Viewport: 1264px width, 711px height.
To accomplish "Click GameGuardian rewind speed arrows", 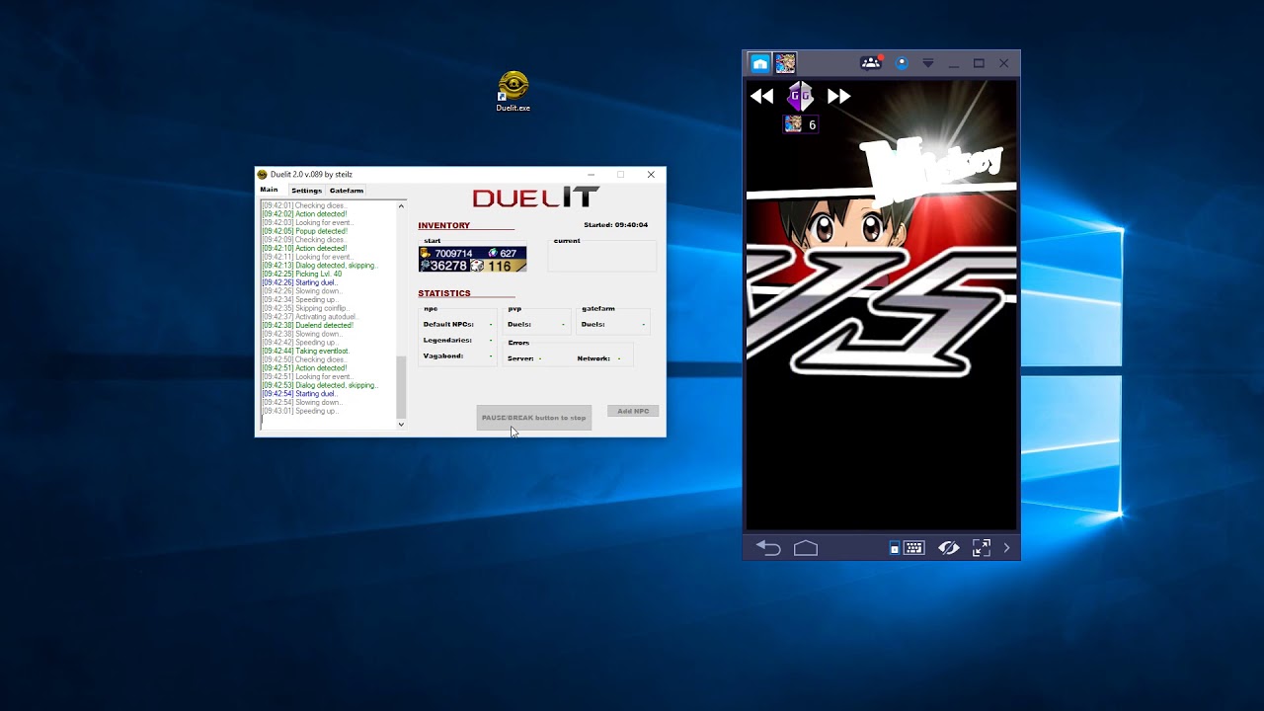I will pyautogui.click(x=761, y=96).
